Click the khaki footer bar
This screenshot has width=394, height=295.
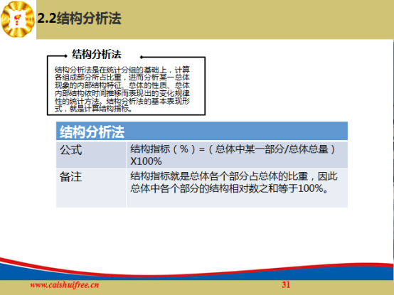click(x=197, y=287)
